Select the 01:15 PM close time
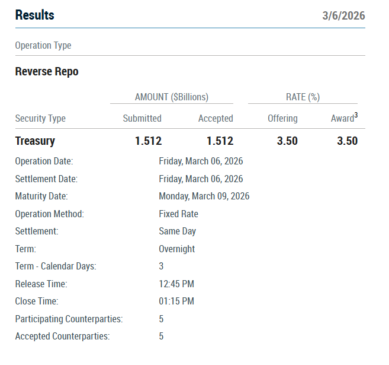The width and height of the screenshot is (389, 365). tap(176, 301)
